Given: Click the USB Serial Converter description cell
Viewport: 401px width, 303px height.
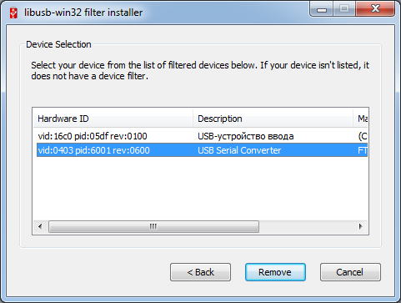Looking at the screenshot, I should pos(239,150).
